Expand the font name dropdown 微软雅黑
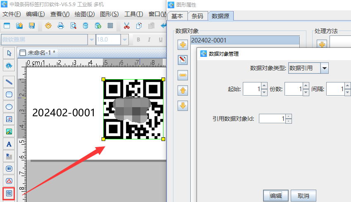Image resolution: width=351 pixels, height=202 pixels. coord(91,40)
